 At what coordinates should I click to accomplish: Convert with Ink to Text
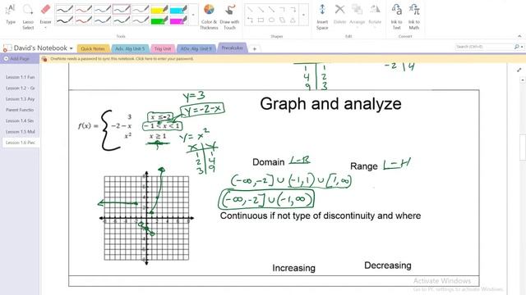pos(396,16)
